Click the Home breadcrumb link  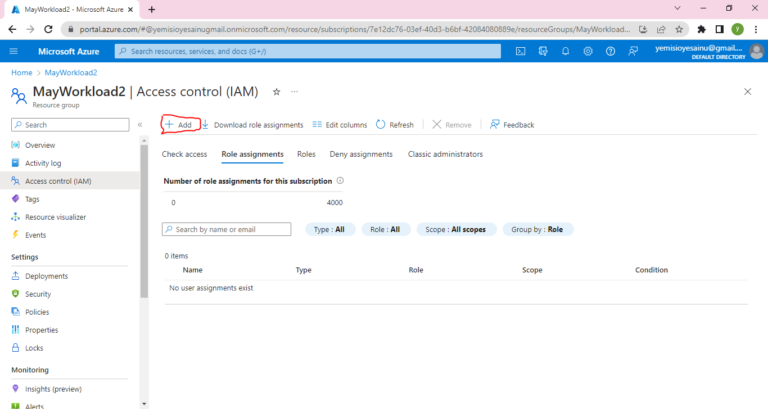point(22,72)
